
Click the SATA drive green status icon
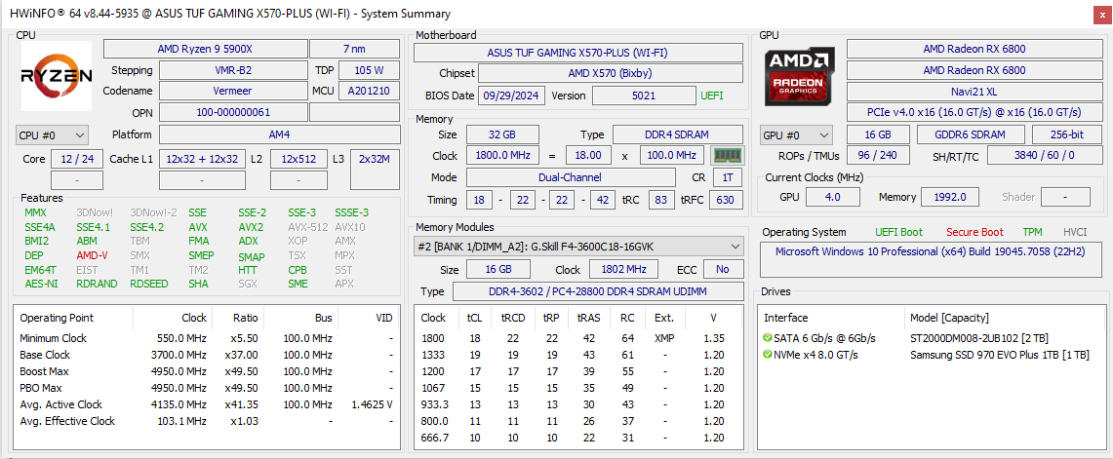[768, 338]
